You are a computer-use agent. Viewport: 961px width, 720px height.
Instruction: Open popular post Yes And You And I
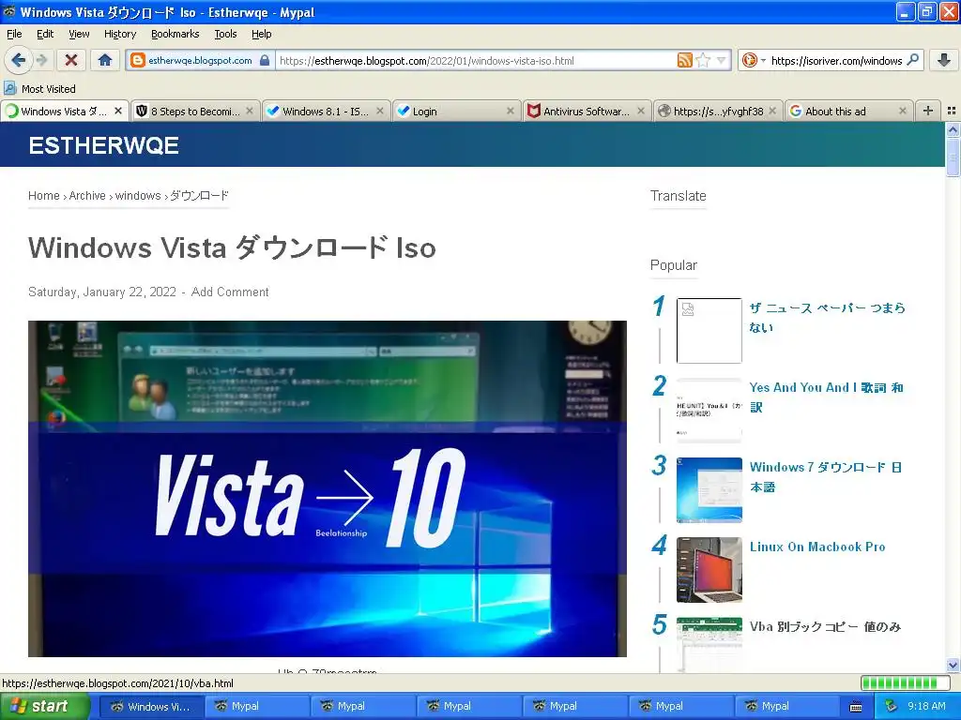[x=826, y=397]
